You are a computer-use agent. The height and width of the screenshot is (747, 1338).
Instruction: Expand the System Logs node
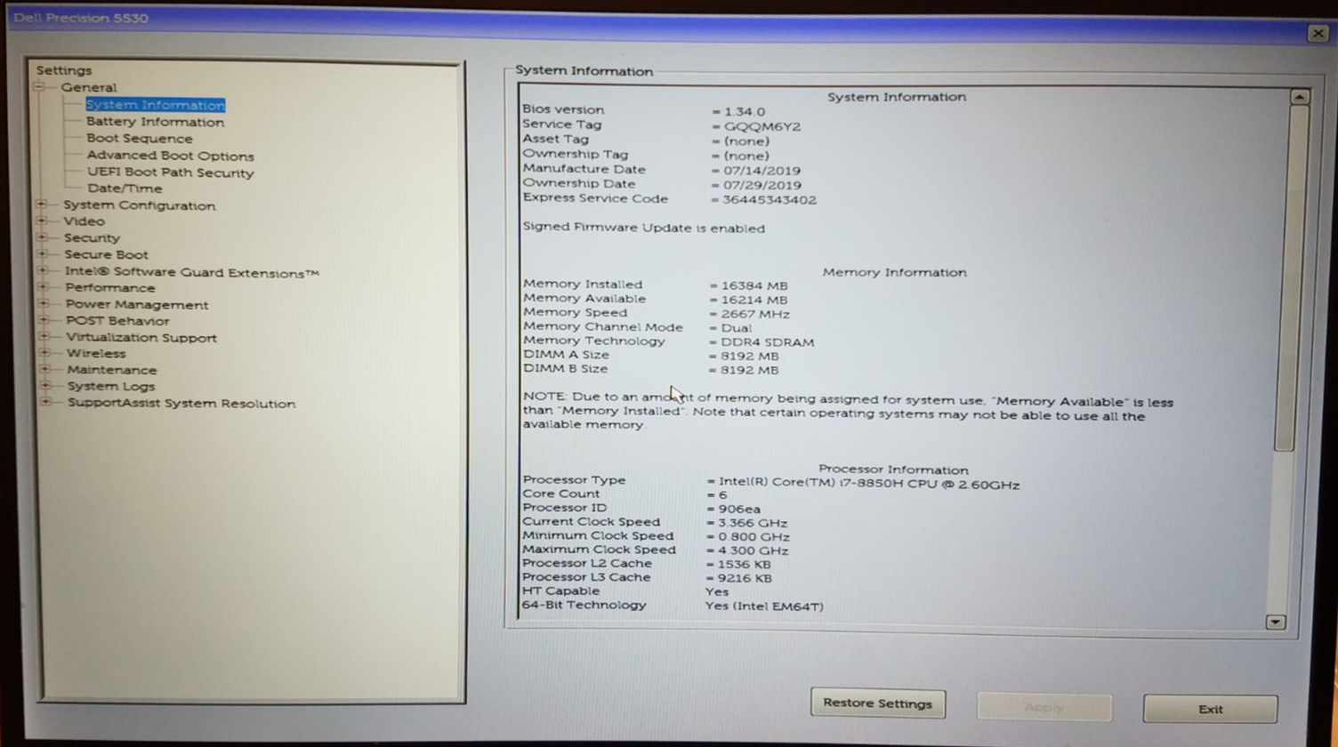[45, 386]
